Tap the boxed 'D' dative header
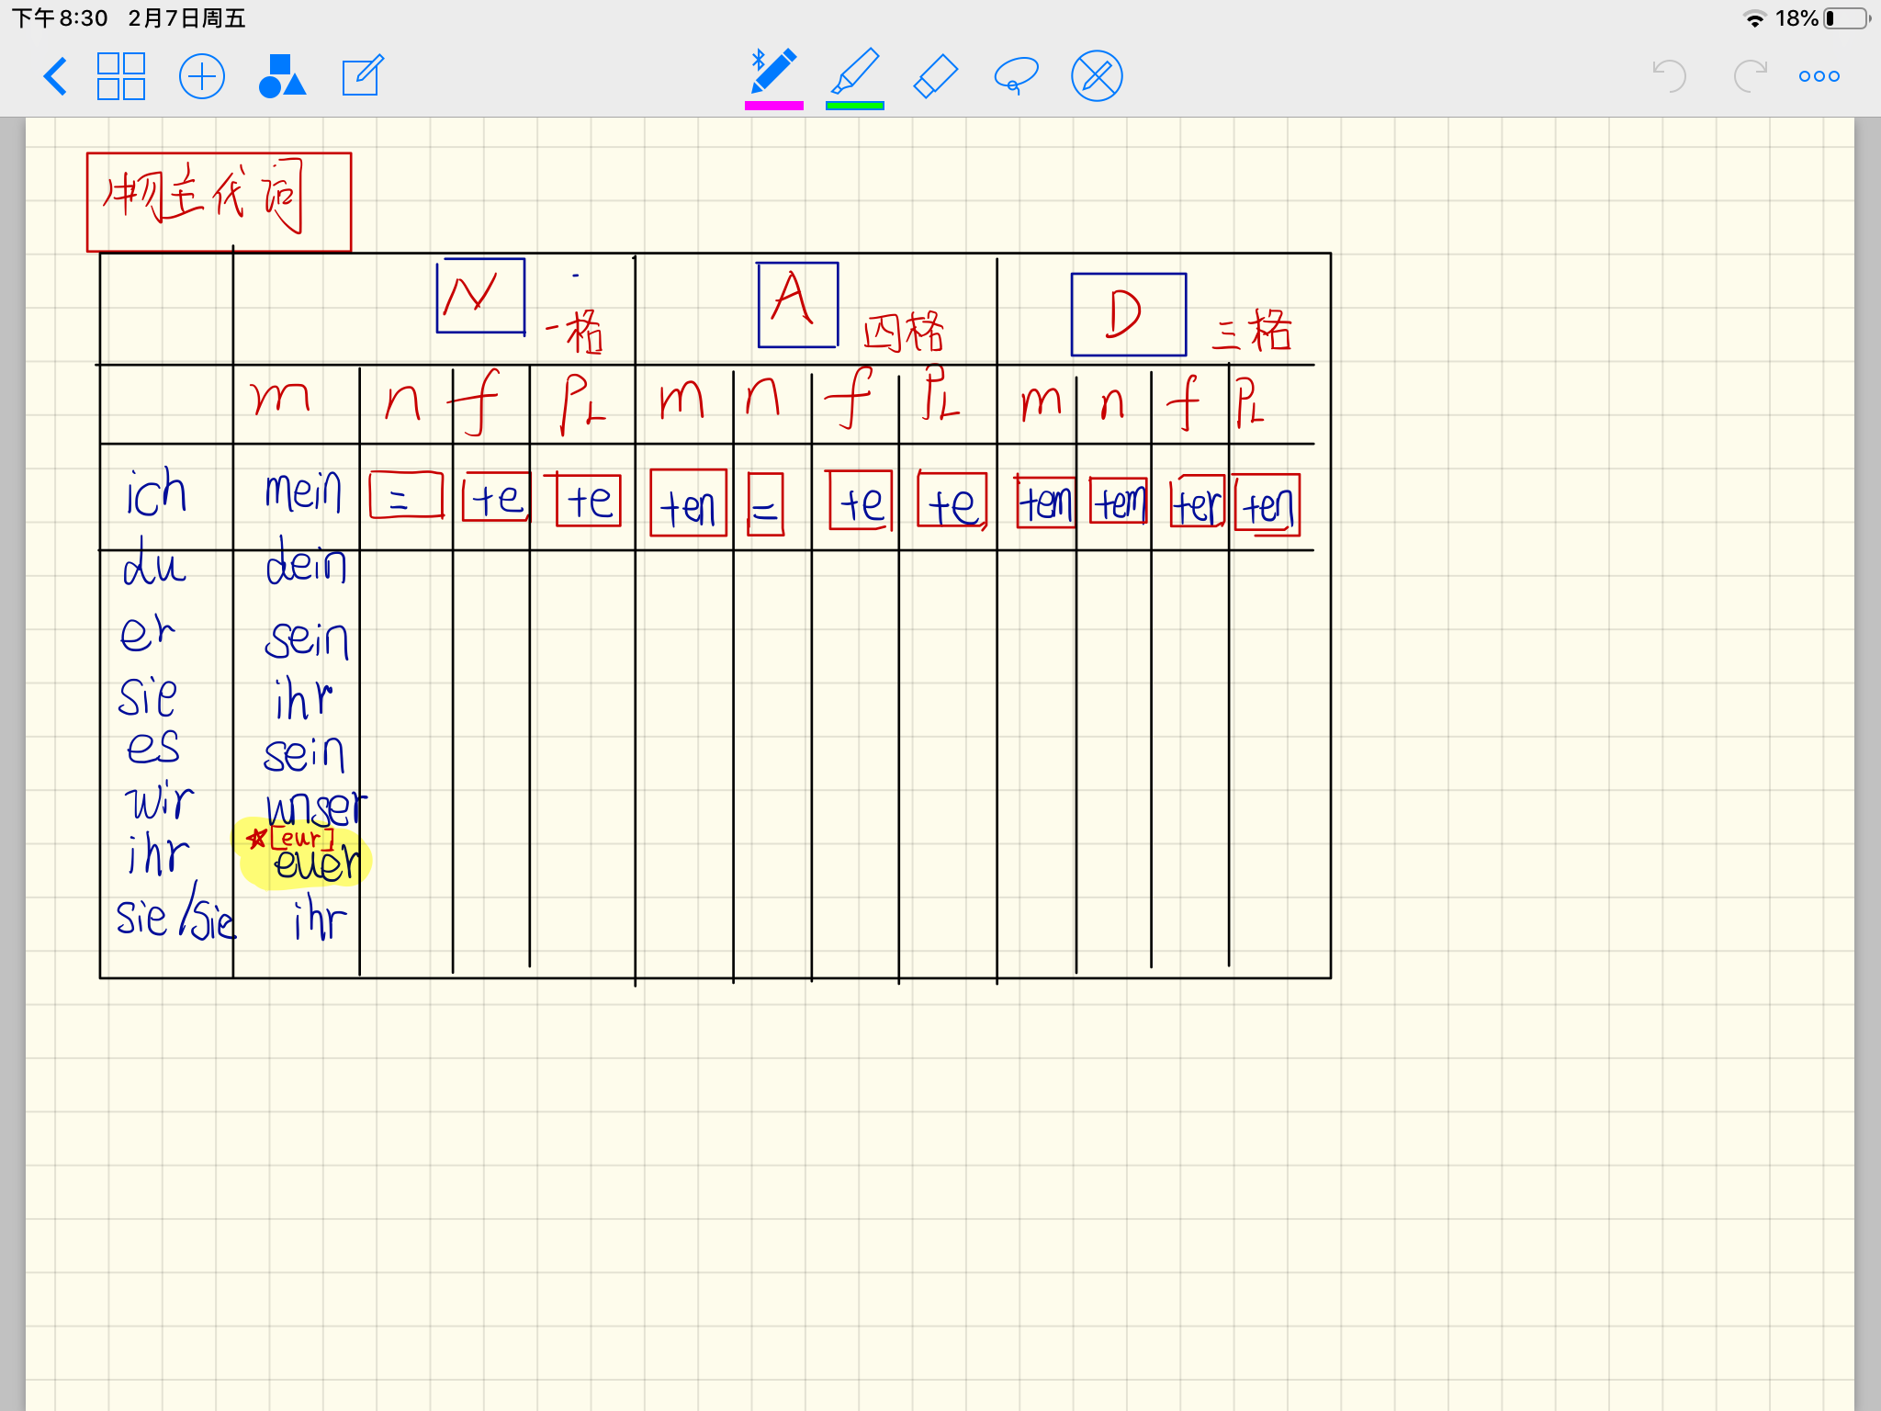Image resolution: width=1881 pixels, height=1411 pixels. pyautogui.click(x=1128, y=314)
